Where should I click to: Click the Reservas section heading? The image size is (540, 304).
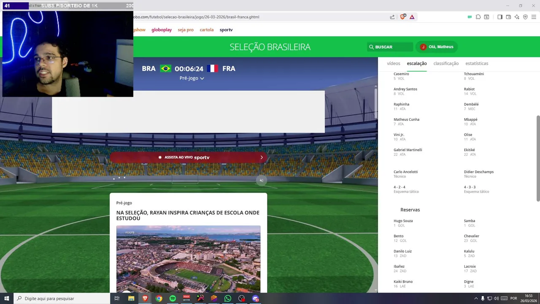(x=410, y=210)
